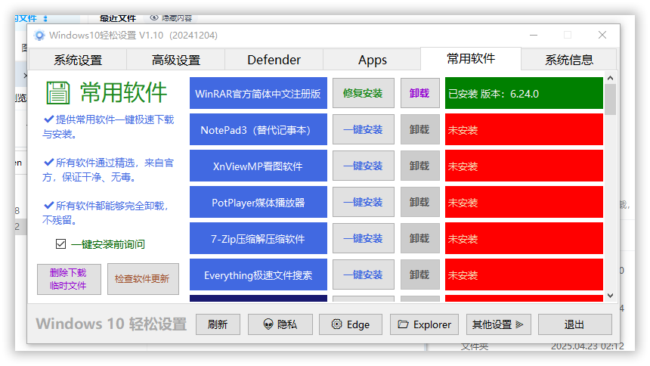
Task: Click XnViewMP看图软件 button
Action: [258, 166]
